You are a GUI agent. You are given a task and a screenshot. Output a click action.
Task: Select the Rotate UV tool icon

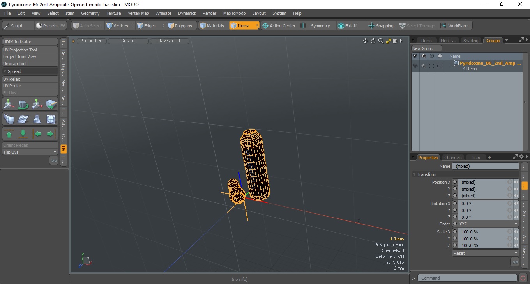point(23,104)
